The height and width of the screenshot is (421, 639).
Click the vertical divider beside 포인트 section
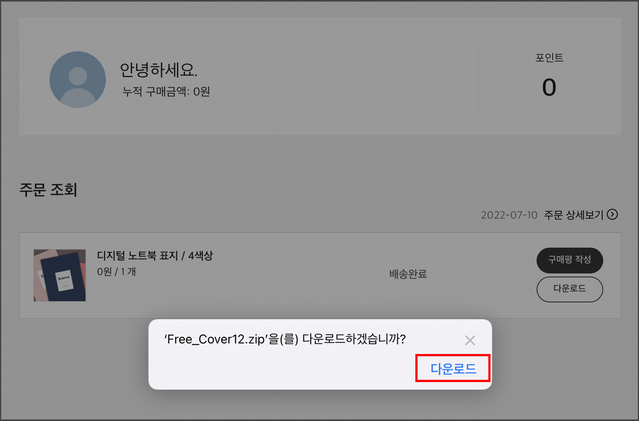[478, 80]
